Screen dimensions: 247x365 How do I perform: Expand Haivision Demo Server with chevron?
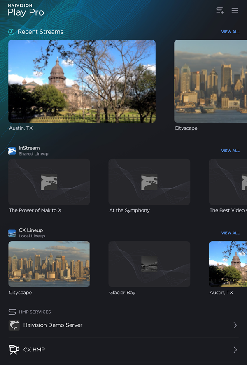tap(235, 325)
